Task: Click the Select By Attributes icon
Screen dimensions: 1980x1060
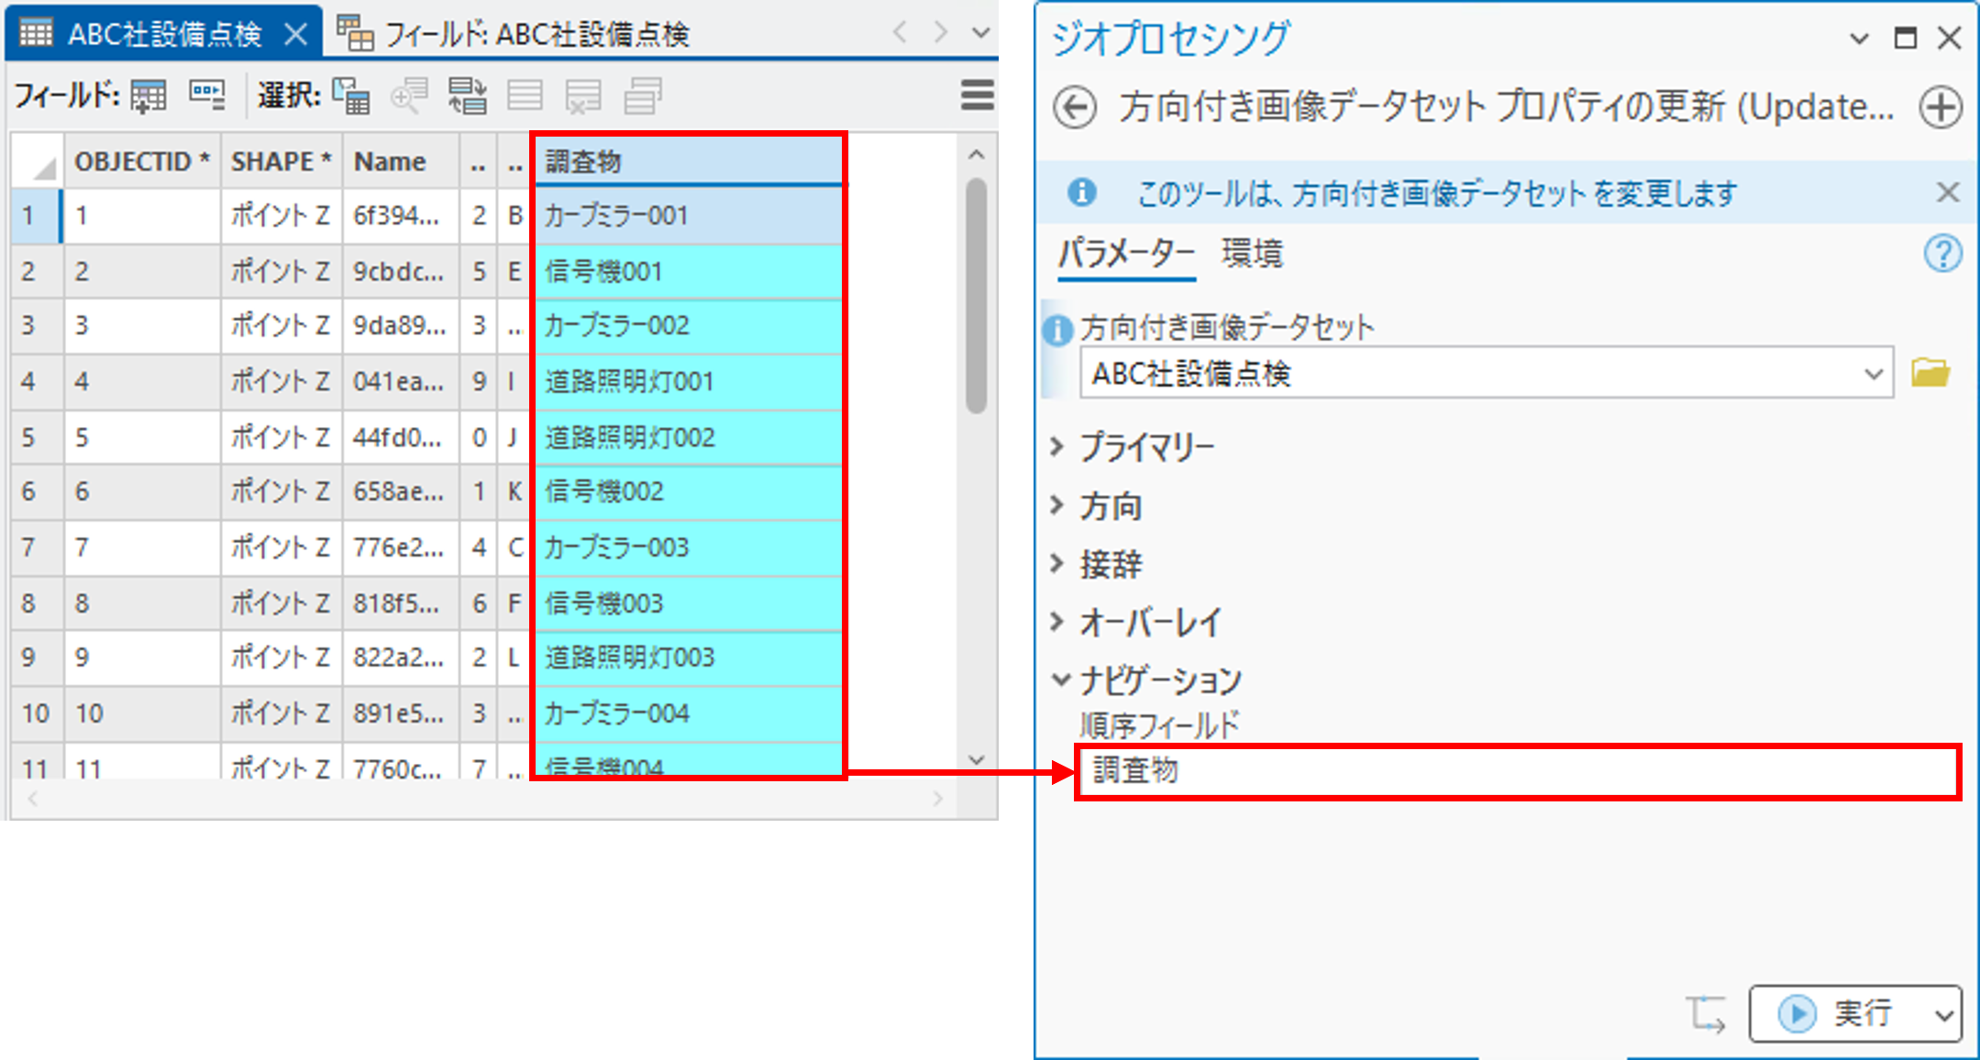Action: 351,95
